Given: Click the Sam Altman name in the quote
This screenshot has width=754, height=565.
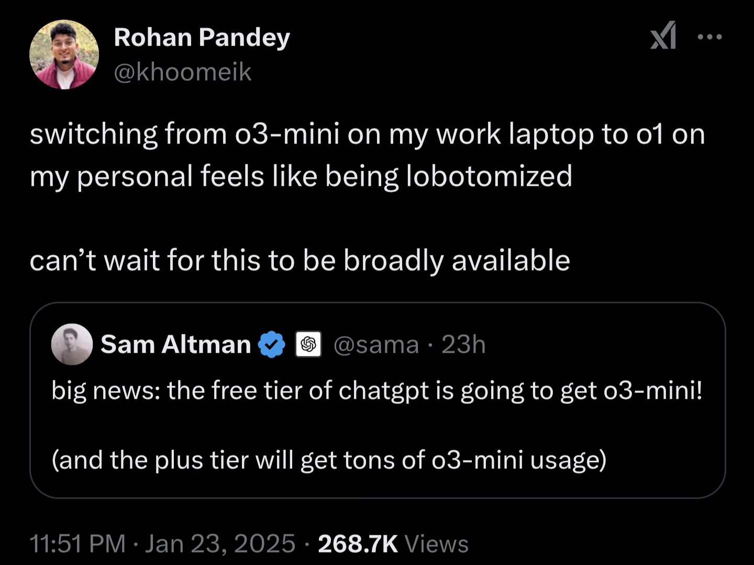Looking at the screenshot, I should (176, 345).
